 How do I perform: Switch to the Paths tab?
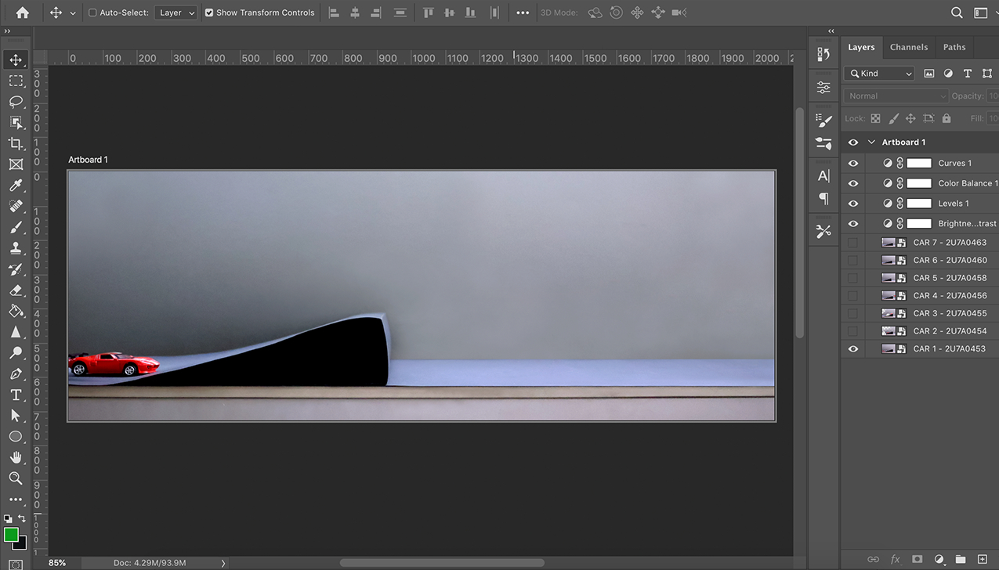tap(954, 47)
